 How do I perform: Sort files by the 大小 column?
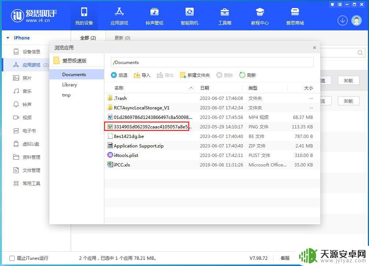tap(308, 88)
